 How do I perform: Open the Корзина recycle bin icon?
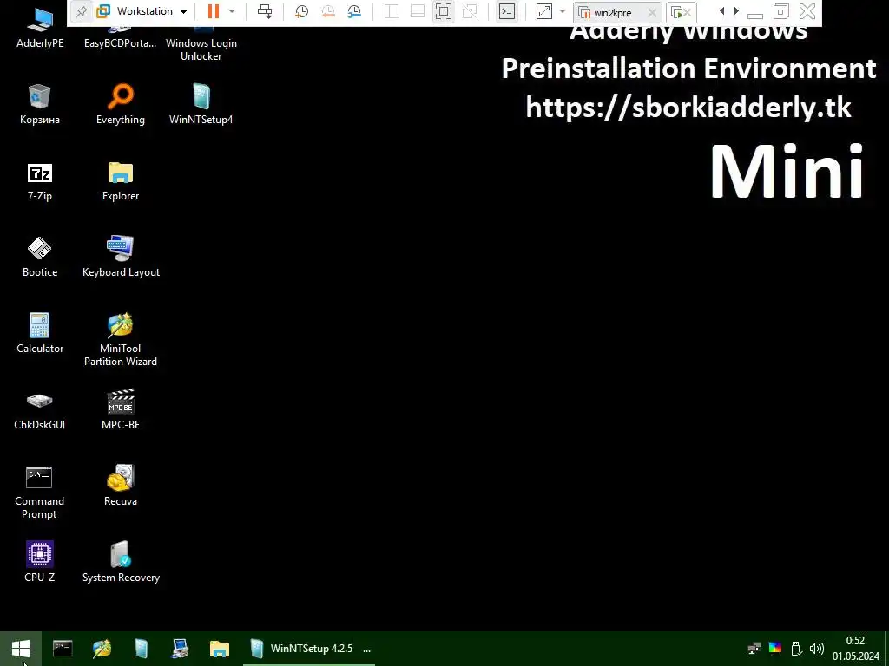click(40, 104)
